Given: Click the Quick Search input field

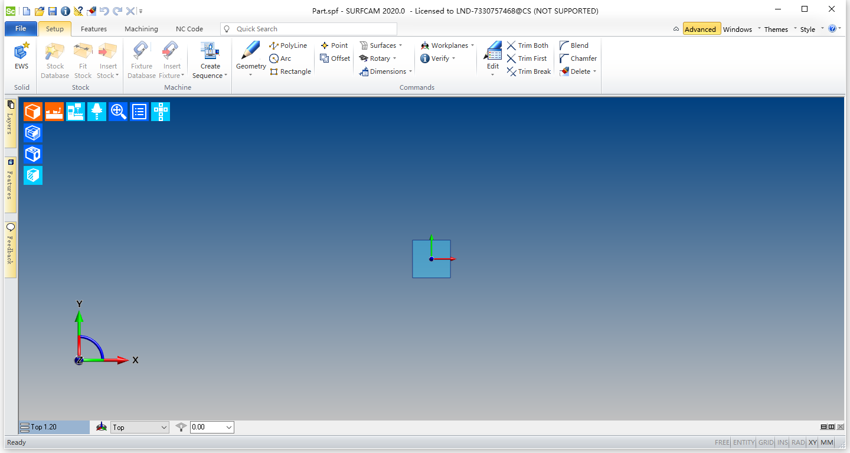Looking at the screenshot, I should pos(309,29).
